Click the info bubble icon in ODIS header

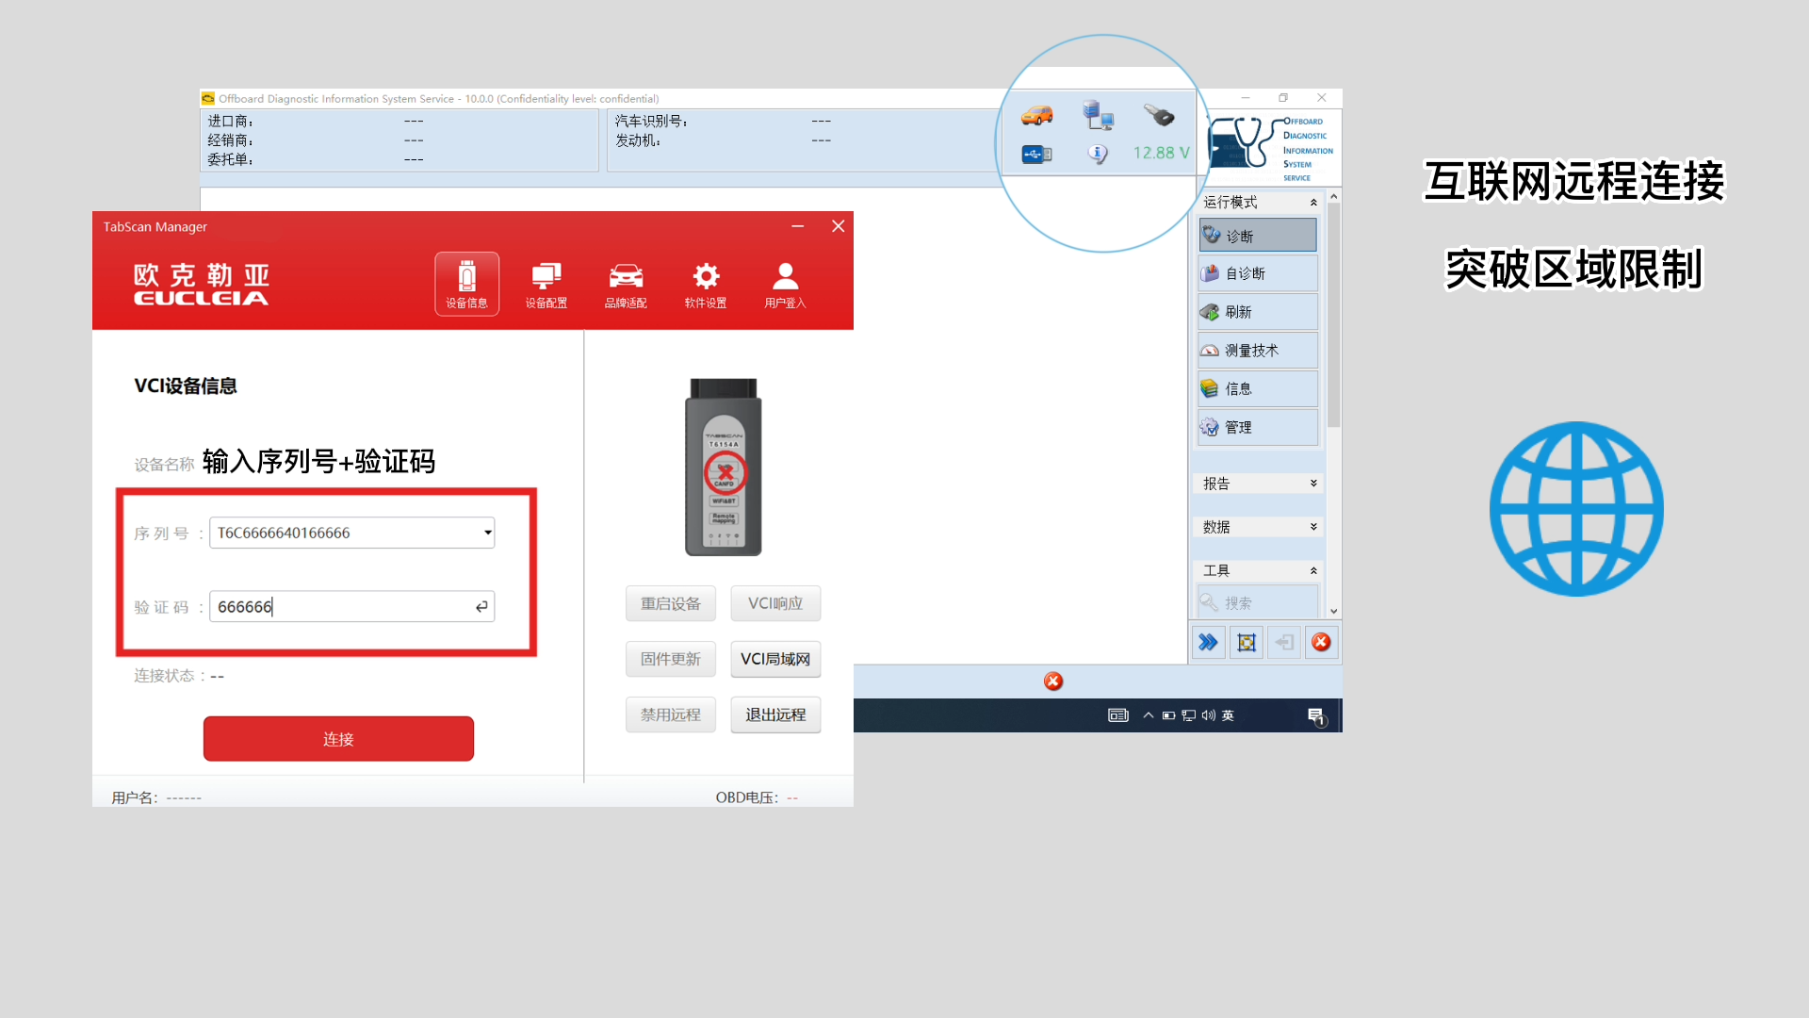point(1098,153)
